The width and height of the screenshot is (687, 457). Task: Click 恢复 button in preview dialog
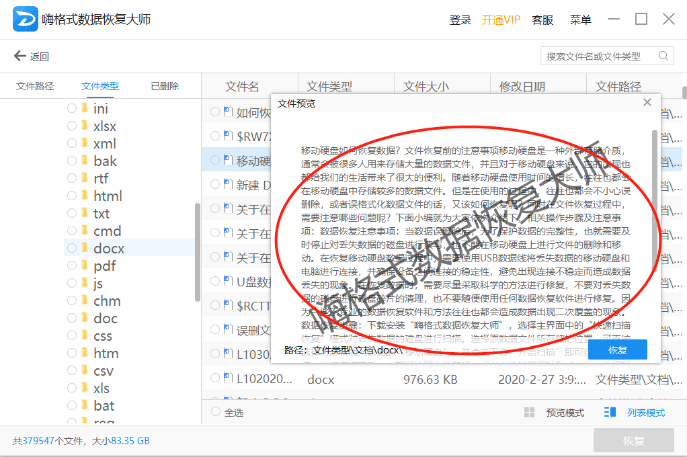(x=617, y=349)
